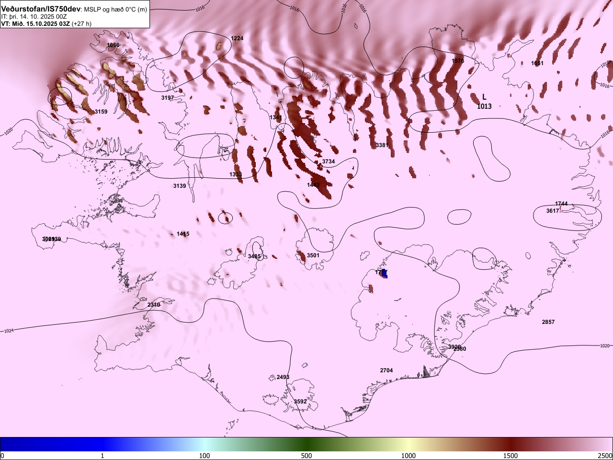
Task: Click the 2310 height label
Action: pyautogui.click(x=154, y=305)
